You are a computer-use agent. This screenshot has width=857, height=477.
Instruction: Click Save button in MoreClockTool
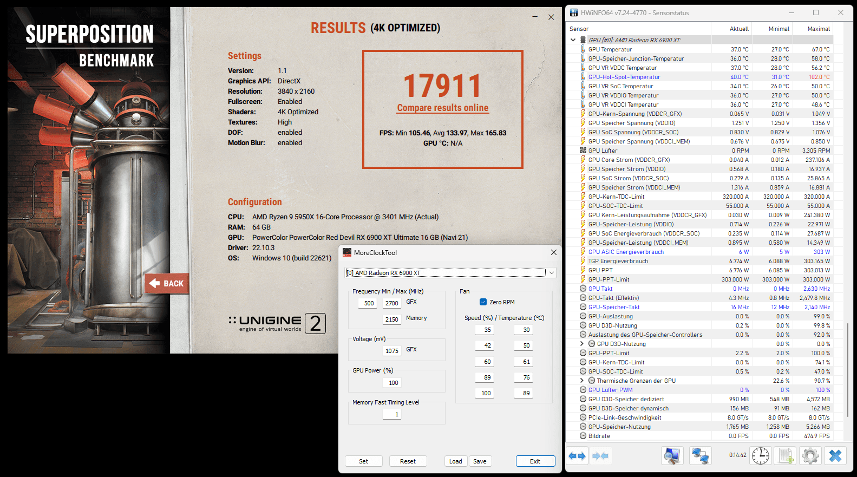pyautogui.click(x=480, y=461)
